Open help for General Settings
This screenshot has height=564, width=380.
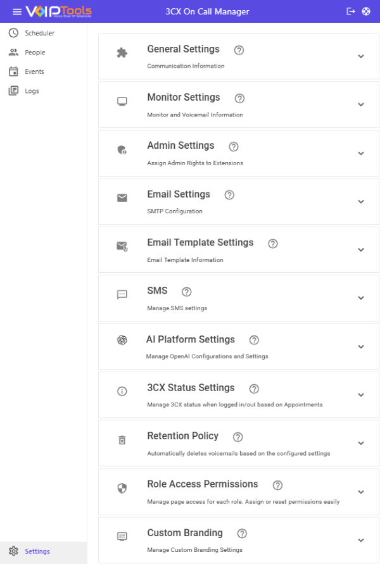[239, 50]
